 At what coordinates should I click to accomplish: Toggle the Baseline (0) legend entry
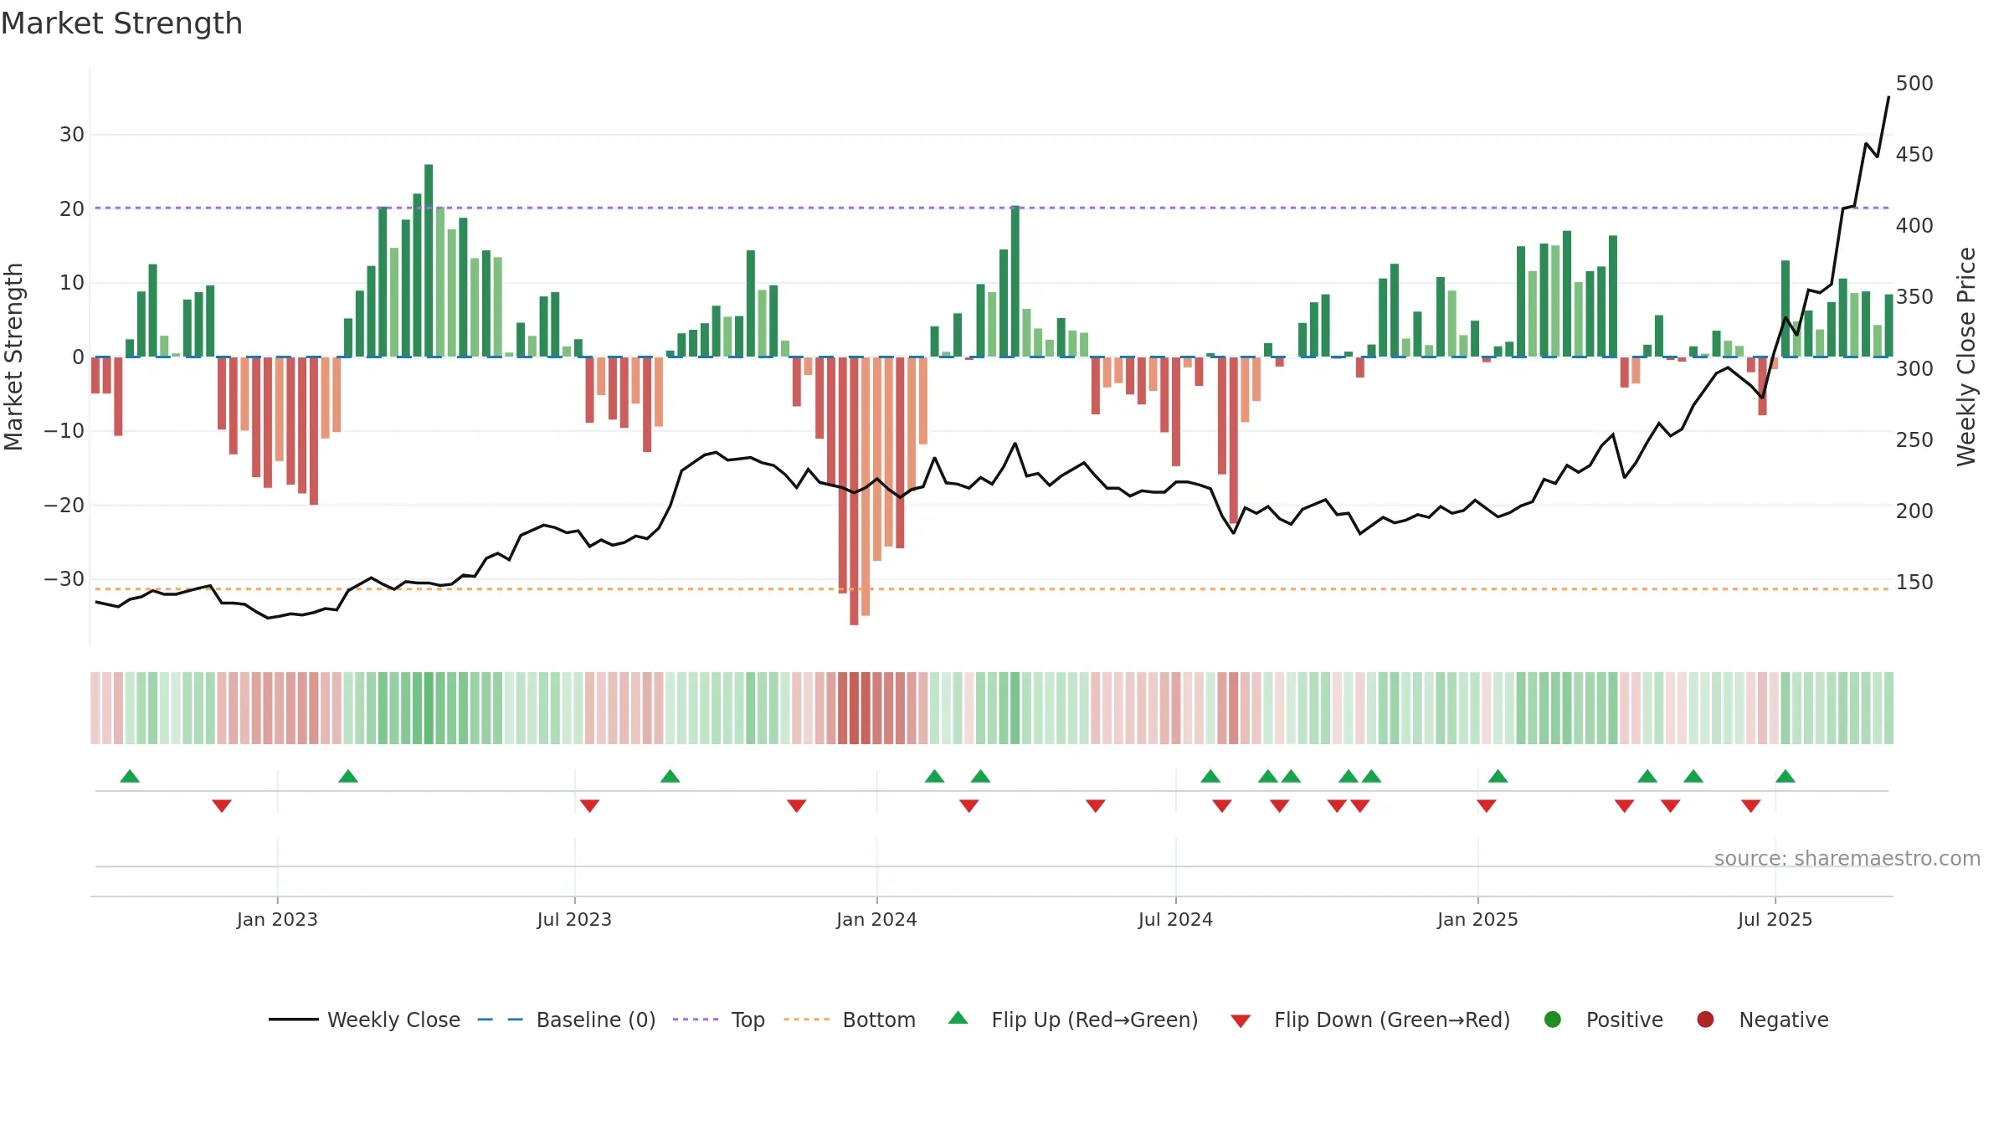tap(567, 1020)
